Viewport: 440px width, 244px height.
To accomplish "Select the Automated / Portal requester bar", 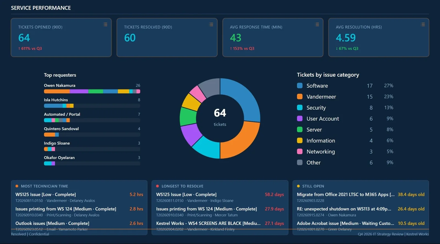I will (x=92, y=120).
